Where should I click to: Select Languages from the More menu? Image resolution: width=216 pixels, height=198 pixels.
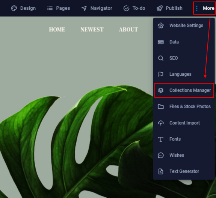[184, 74]
